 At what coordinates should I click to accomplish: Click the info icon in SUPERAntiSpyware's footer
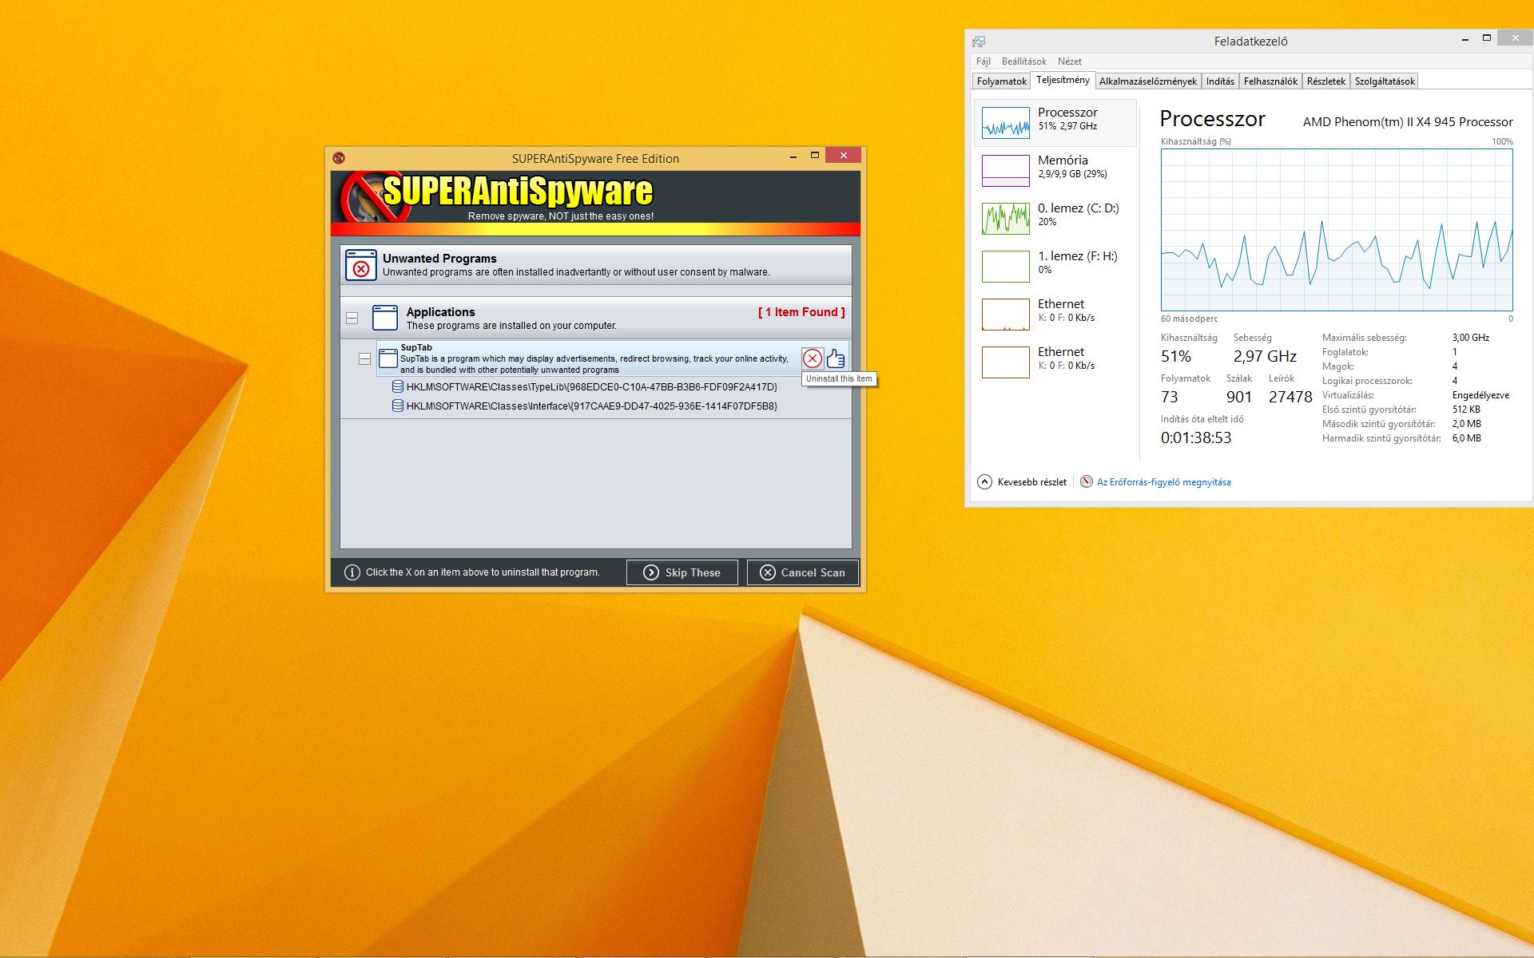(352, 572)
